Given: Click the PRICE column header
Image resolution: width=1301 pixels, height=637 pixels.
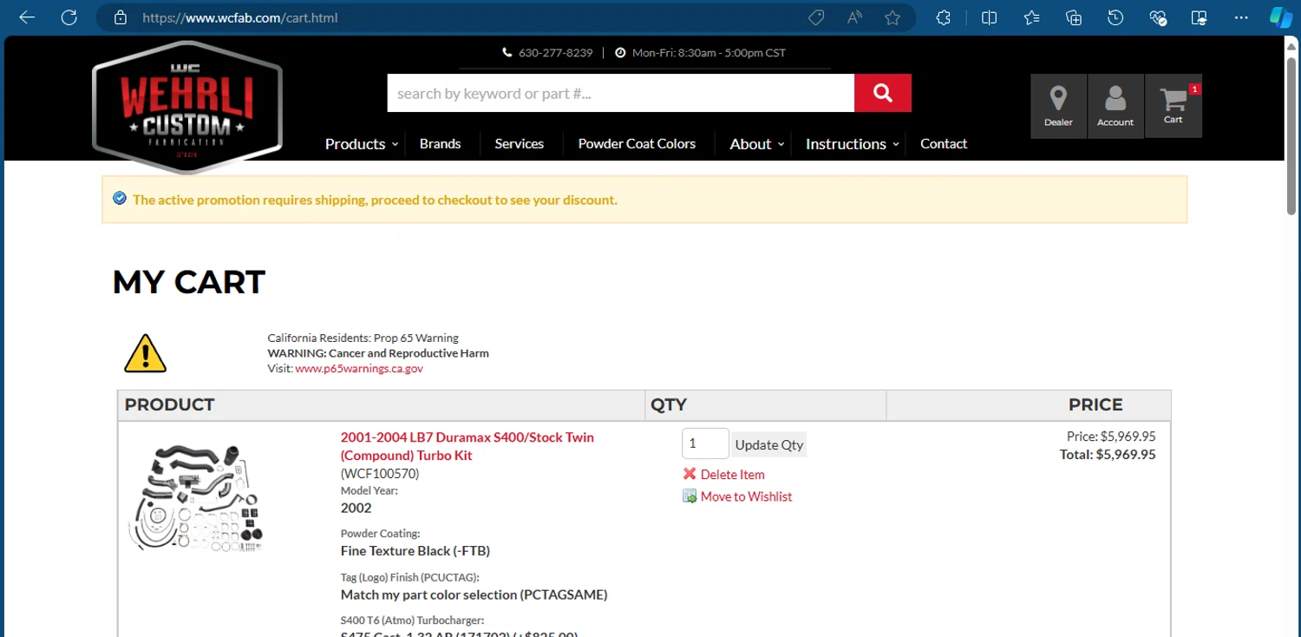Looking at the screenshot, I should tap(1095, 404).
